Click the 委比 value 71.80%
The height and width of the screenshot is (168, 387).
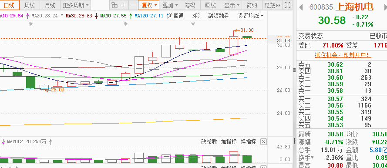[333, 45]
